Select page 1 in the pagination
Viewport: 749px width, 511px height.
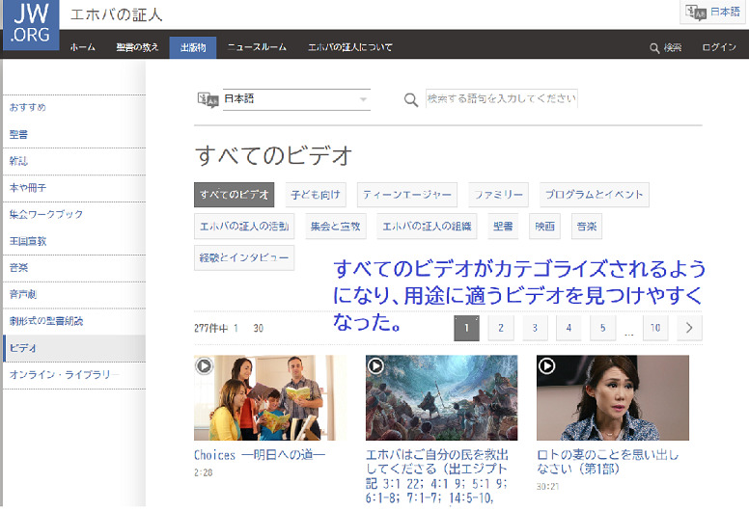point(466,328)
